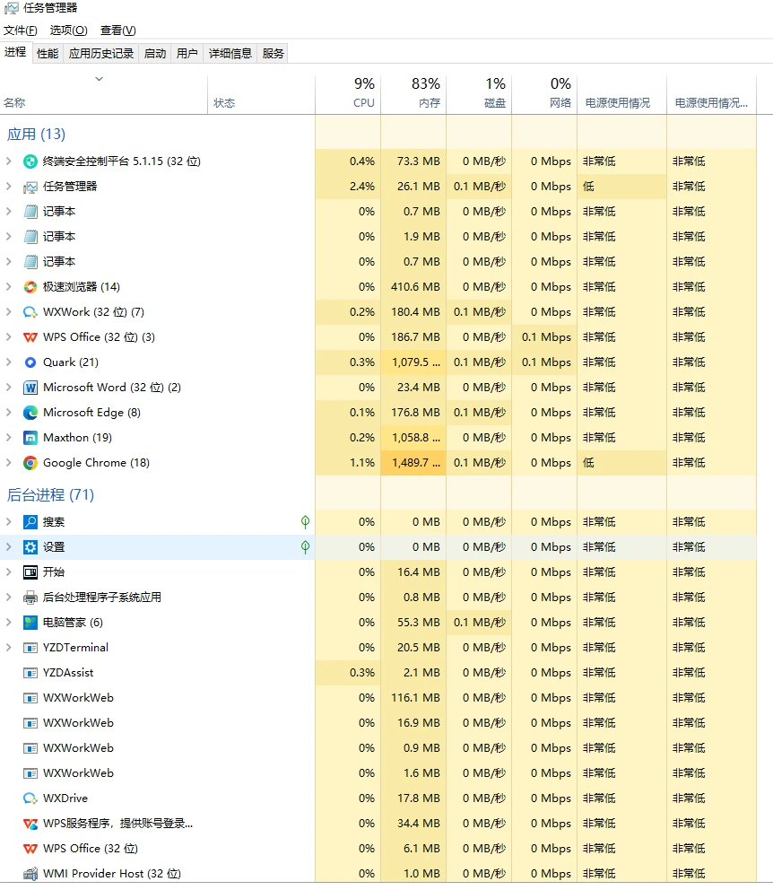Switch to the 启动 tab
This screenshot has height=890, width=773.
click(x=155, y=53)
